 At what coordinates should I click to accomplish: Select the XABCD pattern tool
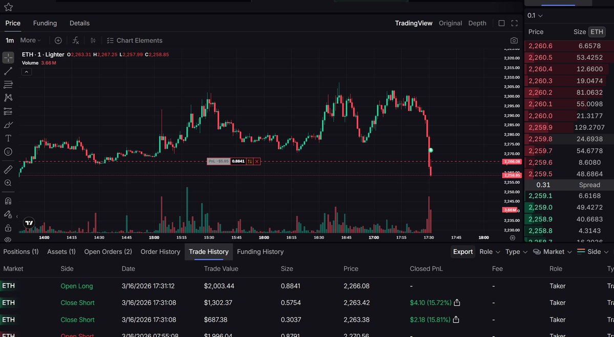pyautogui.click(x=8, y=98)
